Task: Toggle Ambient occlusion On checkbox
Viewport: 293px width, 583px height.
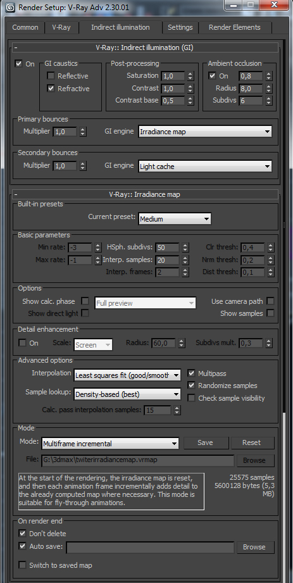Action: [x=212, y=75]
